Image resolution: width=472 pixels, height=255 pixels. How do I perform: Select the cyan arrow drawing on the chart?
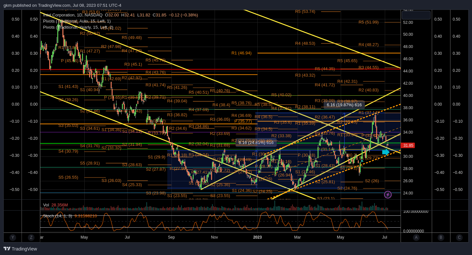[x=386, y=152]
